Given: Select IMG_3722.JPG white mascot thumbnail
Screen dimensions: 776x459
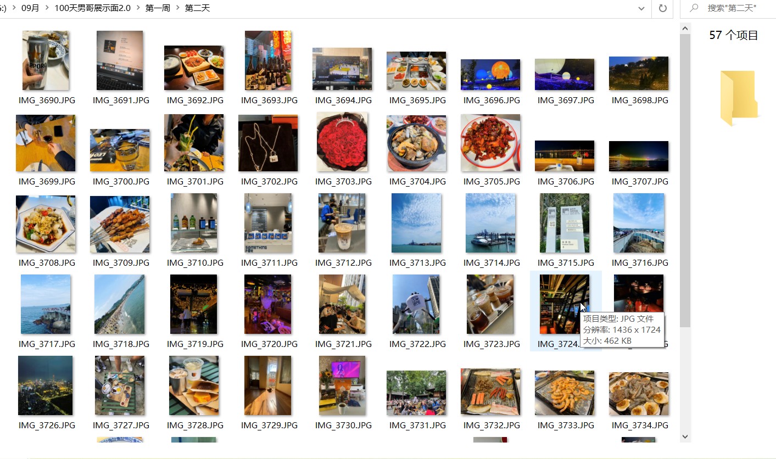Looking at the screenshot, I should 416,304.
